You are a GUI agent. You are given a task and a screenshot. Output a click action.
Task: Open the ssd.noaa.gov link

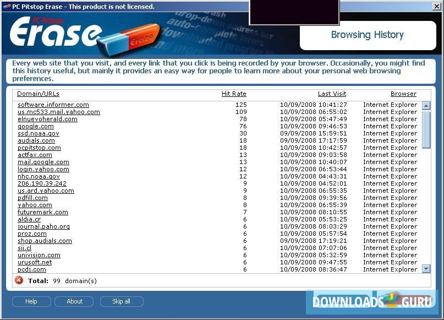pos(39,133)
